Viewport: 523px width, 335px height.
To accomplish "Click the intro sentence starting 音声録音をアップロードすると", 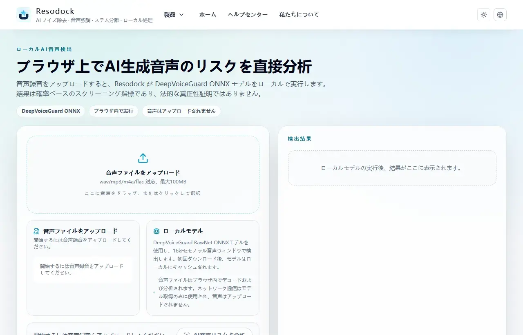I will coord(172,84).
